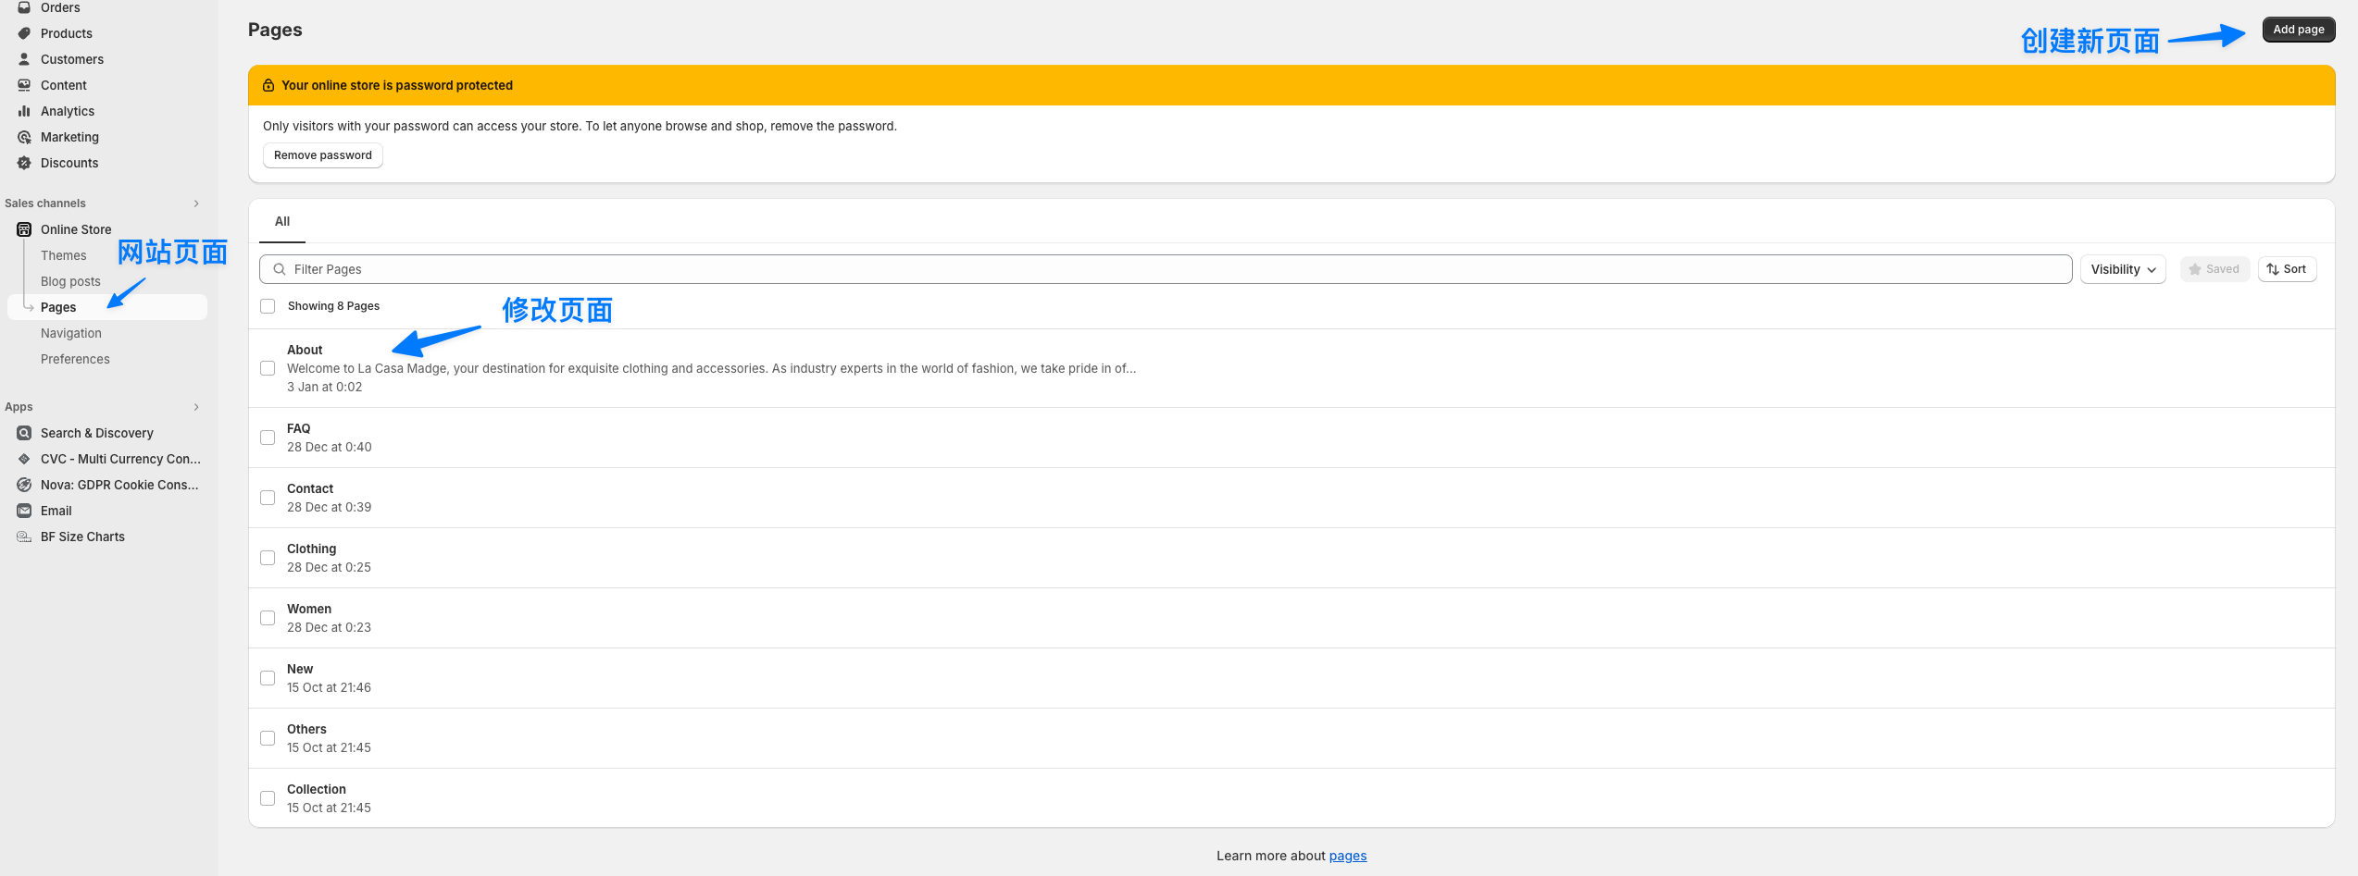Click the Add page button
The height and width of the screenshot is (876, 2358).
click(x=2298, y=30)
